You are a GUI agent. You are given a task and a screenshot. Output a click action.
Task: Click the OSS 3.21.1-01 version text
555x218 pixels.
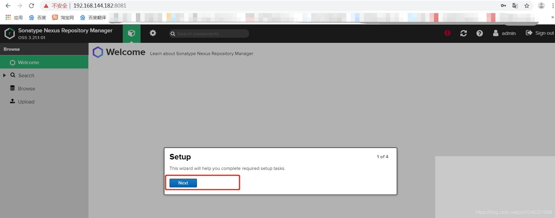pyautogui.click(x=32, y=38)
